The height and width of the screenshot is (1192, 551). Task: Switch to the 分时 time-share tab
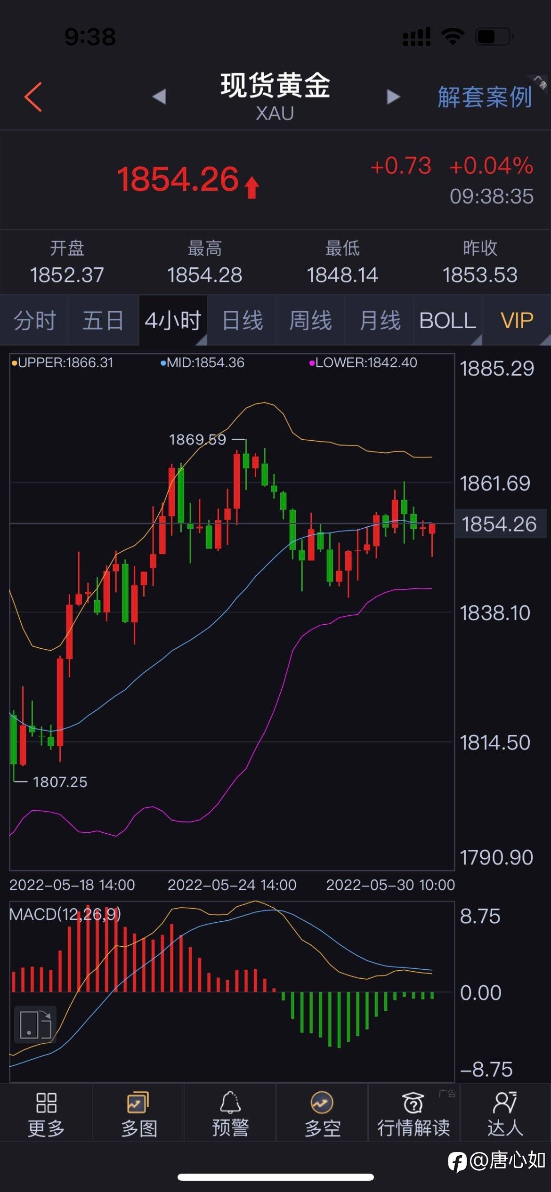pyautogui.click(x=35, y=321)
